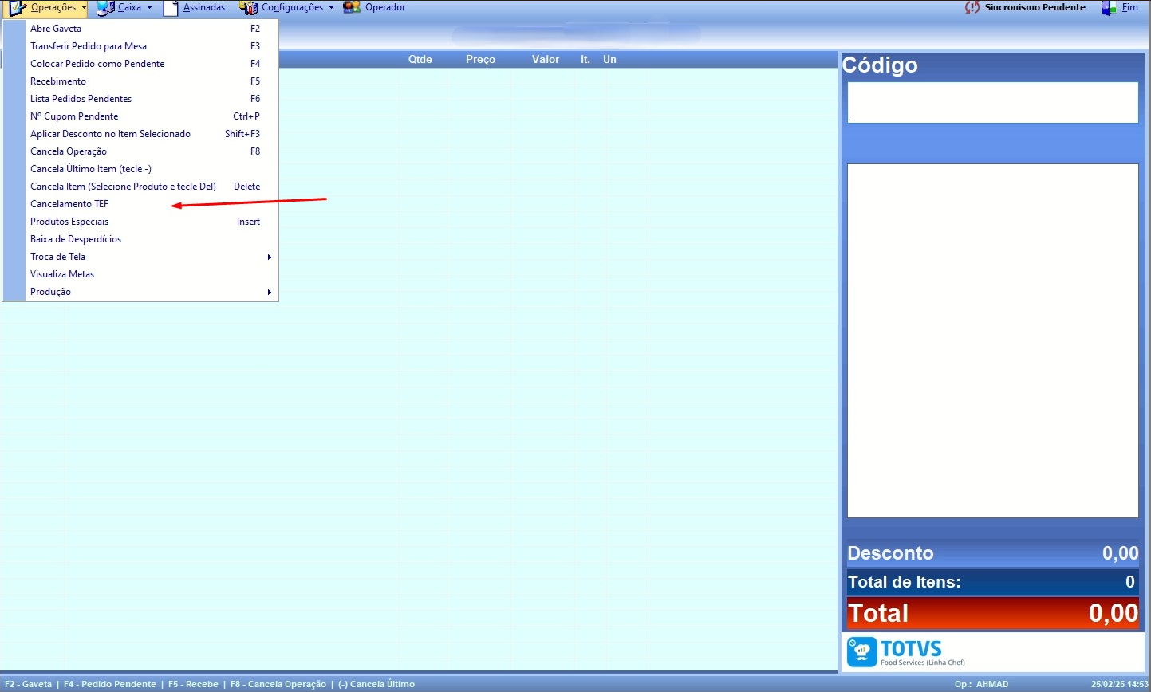The image size is (1151, 692).
Task: Open the Operador toolbar button
Action: pyautogui.click(x=374, y=8)
